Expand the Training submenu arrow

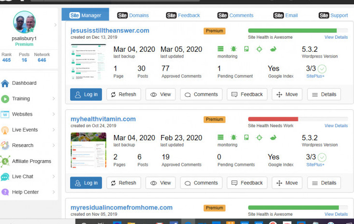click(54, 99)
